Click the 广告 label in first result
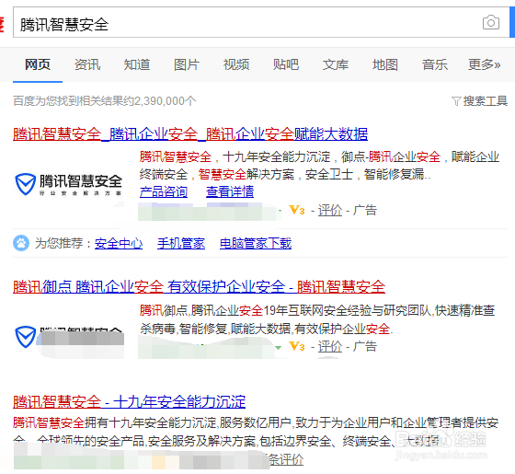Image resolution: width=515 pixels, height=474 pixels. tap(365, 210)
